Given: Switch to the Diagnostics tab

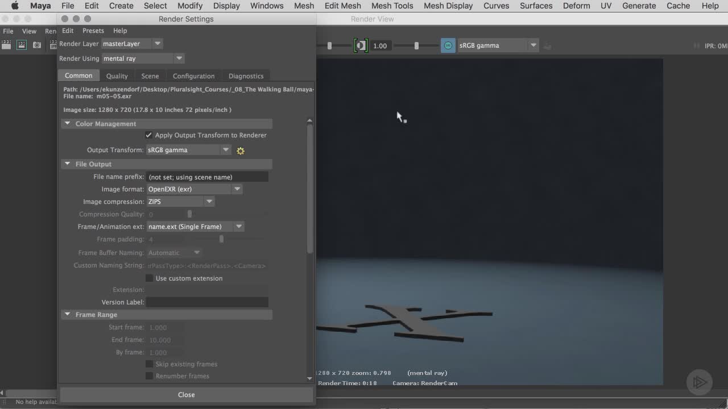Looking at the screenshot, I should [x=246, y=76].
